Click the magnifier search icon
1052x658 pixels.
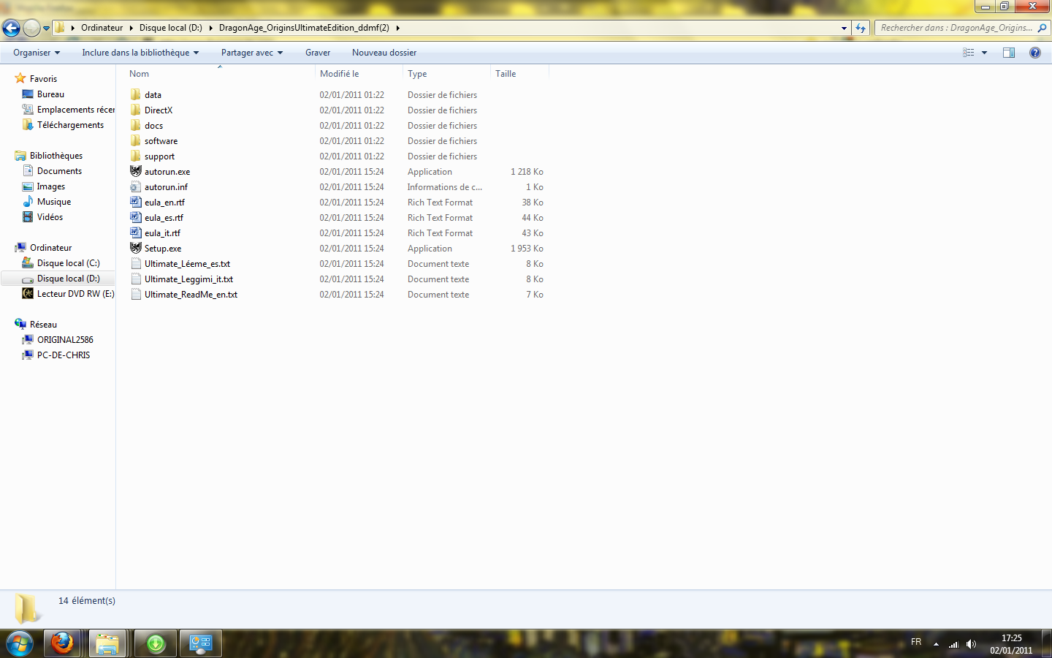point(1043,28)
